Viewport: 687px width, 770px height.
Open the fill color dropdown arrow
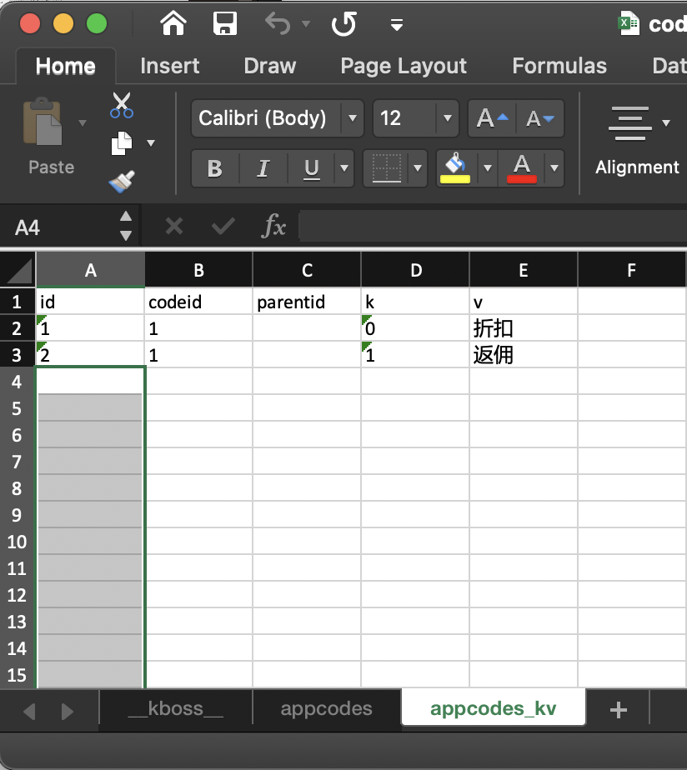pyautogui.click(x=488, y=169)
